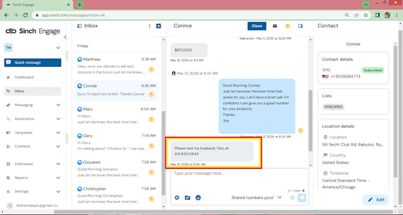Image resolution: width=403 pixels, height=215 pixels.
Task: Click the browser back arrow
Action: coord(7,15)
